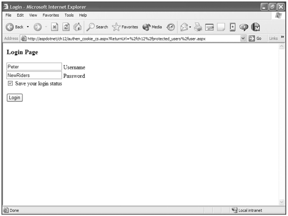Screen dimensions: 288x216
Task: Click the Go button
Action: 255,39
